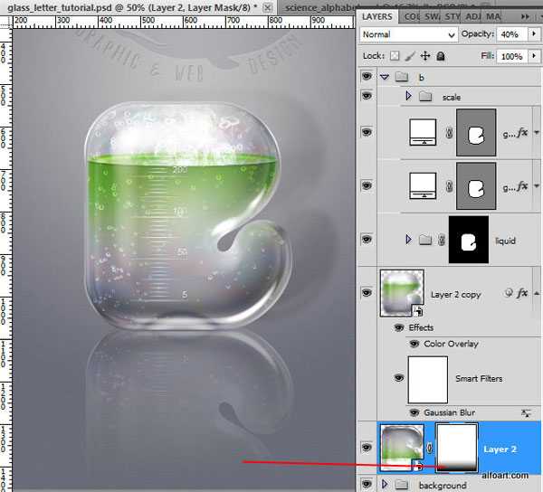Viewport: 543px width, 492px height.
Task: Switch to the SWA swatches tab
Action: coord(431,16)
